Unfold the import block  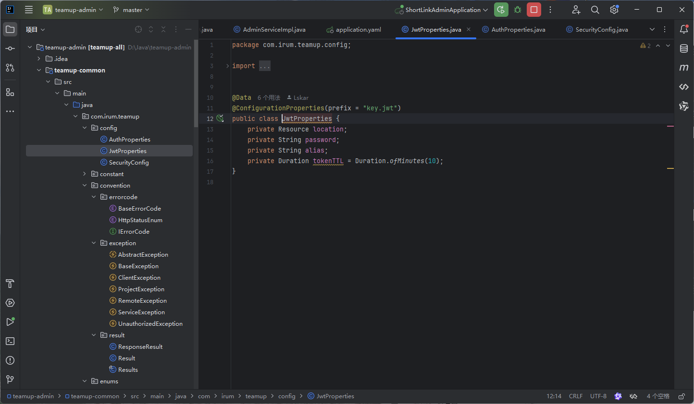(228, 66)
